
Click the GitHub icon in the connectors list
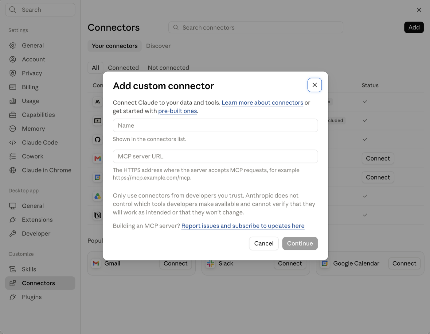[x=98, y=140]
